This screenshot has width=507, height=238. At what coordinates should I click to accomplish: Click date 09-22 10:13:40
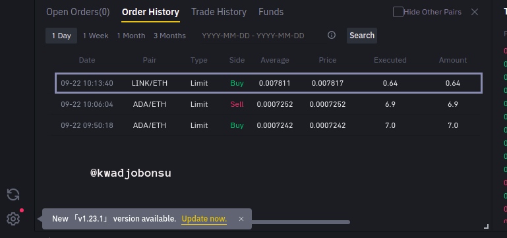(x=87, y=83)
